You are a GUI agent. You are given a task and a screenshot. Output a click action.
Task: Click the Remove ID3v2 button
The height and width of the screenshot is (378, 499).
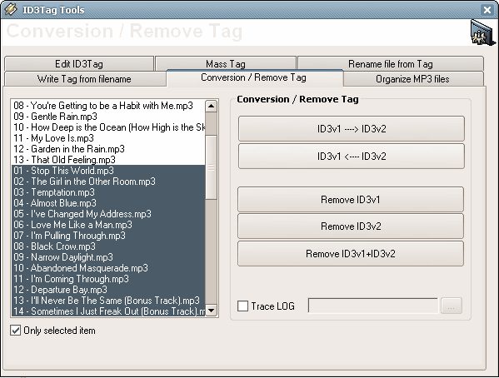(351, 226)
